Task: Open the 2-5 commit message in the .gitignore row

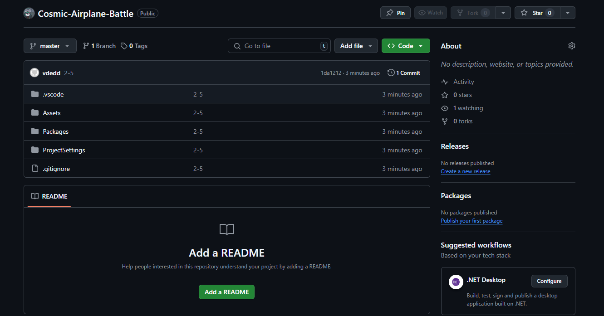Action: (198, 169)
